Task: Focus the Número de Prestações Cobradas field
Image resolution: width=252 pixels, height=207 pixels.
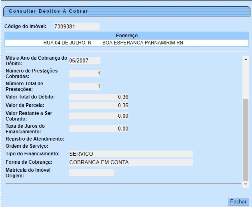Action: pos(84,73)
